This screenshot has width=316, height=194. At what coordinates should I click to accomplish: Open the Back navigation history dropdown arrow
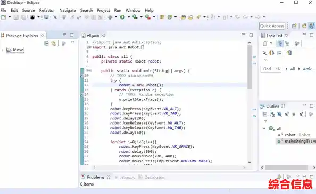251,17
